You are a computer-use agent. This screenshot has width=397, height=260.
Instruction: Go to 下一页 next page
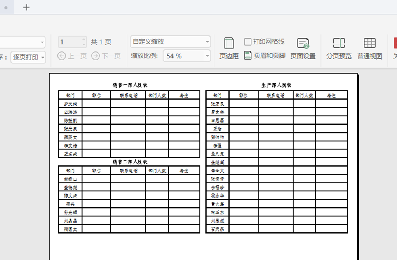(106, 56)
